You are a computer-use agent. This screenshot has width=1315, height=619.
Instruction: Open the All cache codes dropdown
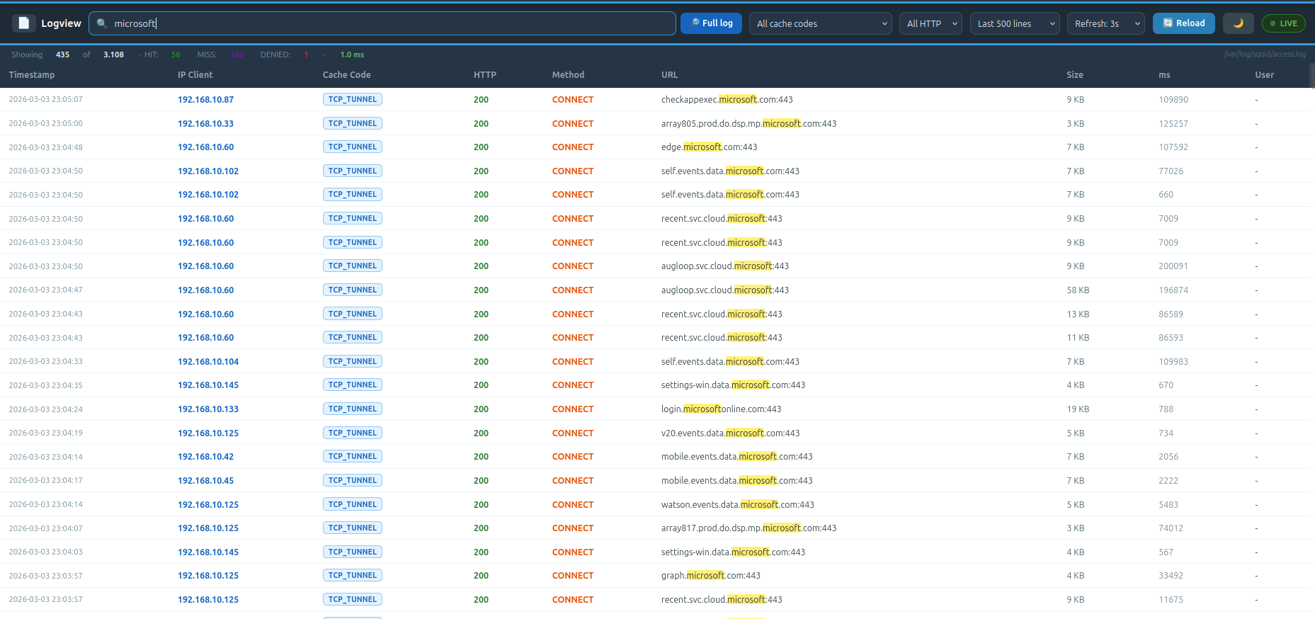point(821,23)
